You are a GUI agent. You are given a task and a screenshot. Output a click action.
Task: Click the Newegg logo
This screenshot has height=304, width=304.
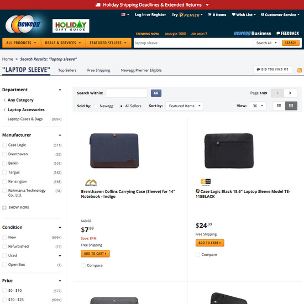(24, 24)
